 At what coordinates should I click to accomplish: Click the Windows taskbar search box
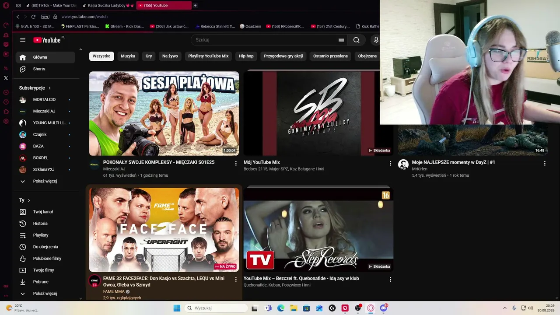216,308
